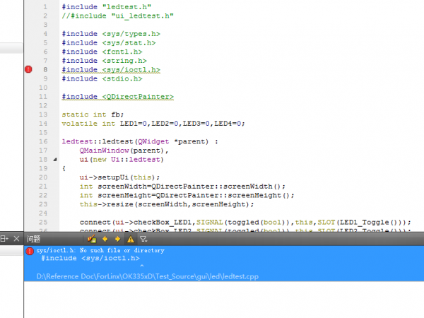Click QMainWindow(parent) in the constructor
The image size is (424, 318).
(x=124, y=151)
